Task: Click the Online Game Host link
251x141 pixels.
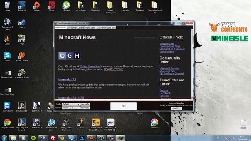Action: click(90, 66)
